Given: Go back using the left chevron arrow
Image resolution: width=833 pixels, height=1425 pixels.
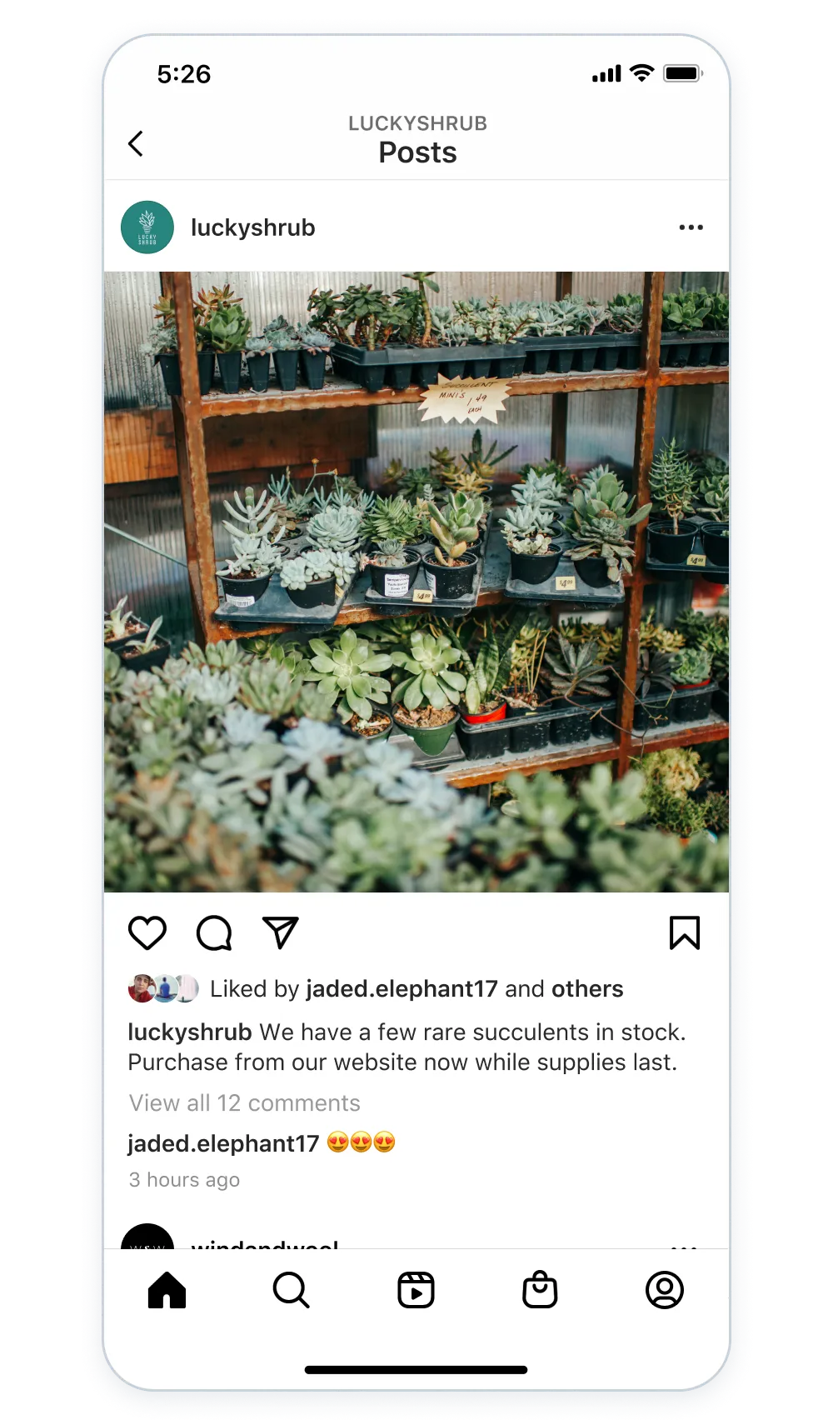Looking at the screenshot, I should pyautogui.click(x=136, y=143).
